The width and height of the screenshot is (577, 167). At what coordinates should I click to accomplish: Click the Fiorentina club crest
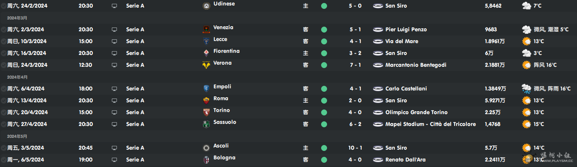206,53
